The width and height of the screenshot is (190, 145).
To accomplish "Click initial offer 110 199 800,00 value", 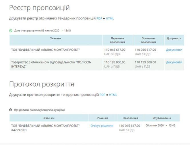I will tap(115, 62).
